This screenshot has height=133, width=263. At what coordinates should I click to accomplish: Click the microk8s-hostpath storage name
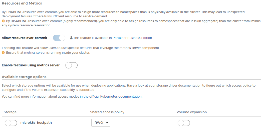(x=36, y=122)
